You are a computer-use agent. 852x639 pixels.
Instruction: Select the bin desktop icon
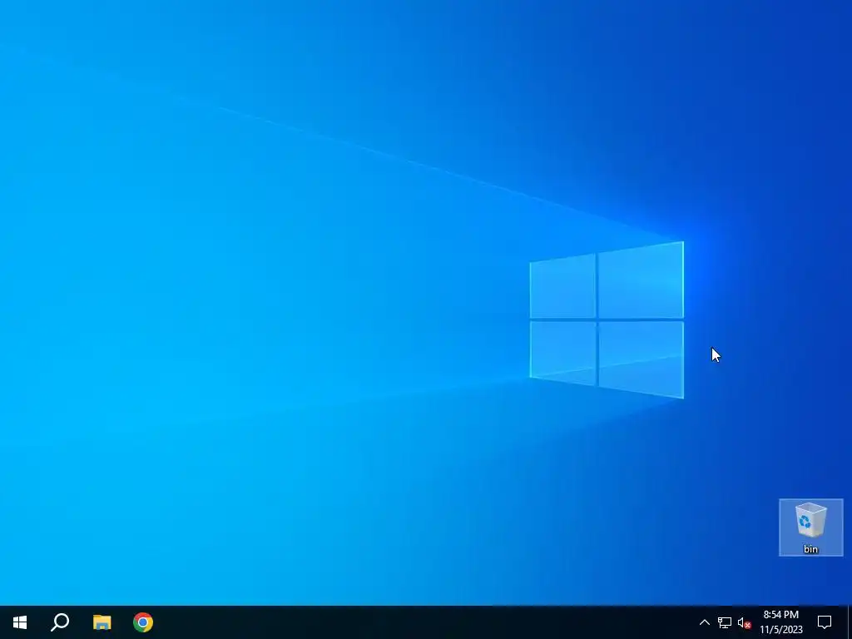(x=810, y=528)
